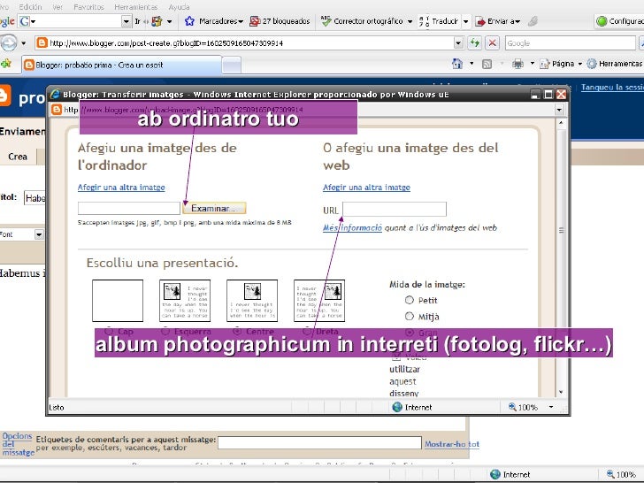The image size is (644, 483).
Task: Select the Dreta layout radio button
Action: [x=307, y=331]
